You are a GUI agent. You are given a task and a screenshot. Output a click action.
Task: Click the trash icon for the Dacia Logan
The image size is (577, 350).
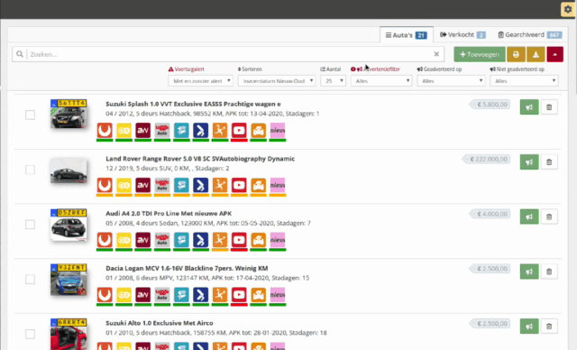point(549,272)
